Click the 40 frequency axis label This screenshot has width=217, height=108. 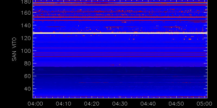coord(27,89)
